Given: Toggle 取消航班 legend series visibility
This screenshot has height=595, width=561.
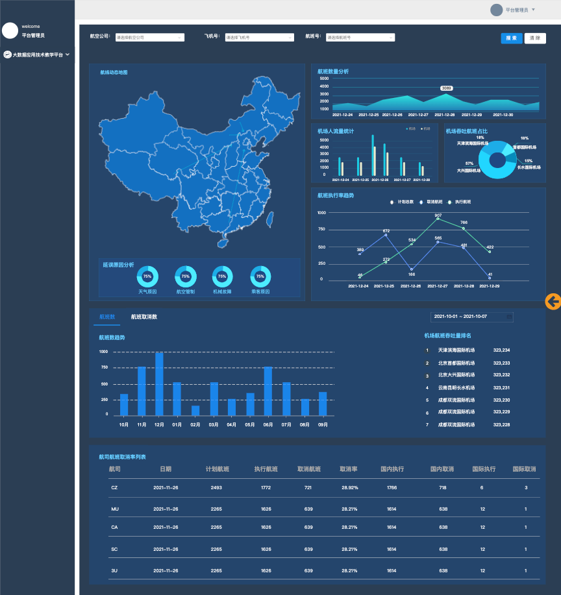Looking at the screenshot, I should [430, 202].
